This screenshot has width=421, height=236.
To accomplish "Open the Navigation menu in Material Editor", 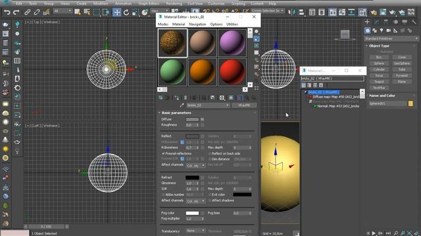I will pos(197,24).
